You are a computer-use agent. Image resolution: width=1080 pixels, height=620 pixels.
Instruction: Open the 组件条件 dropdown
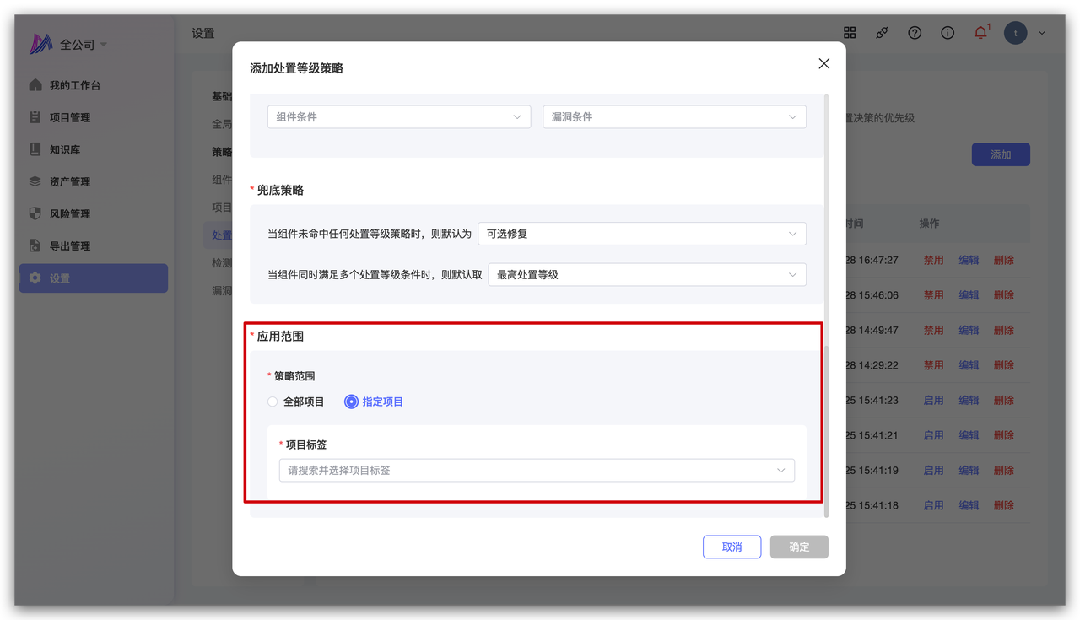pos(398,117)
